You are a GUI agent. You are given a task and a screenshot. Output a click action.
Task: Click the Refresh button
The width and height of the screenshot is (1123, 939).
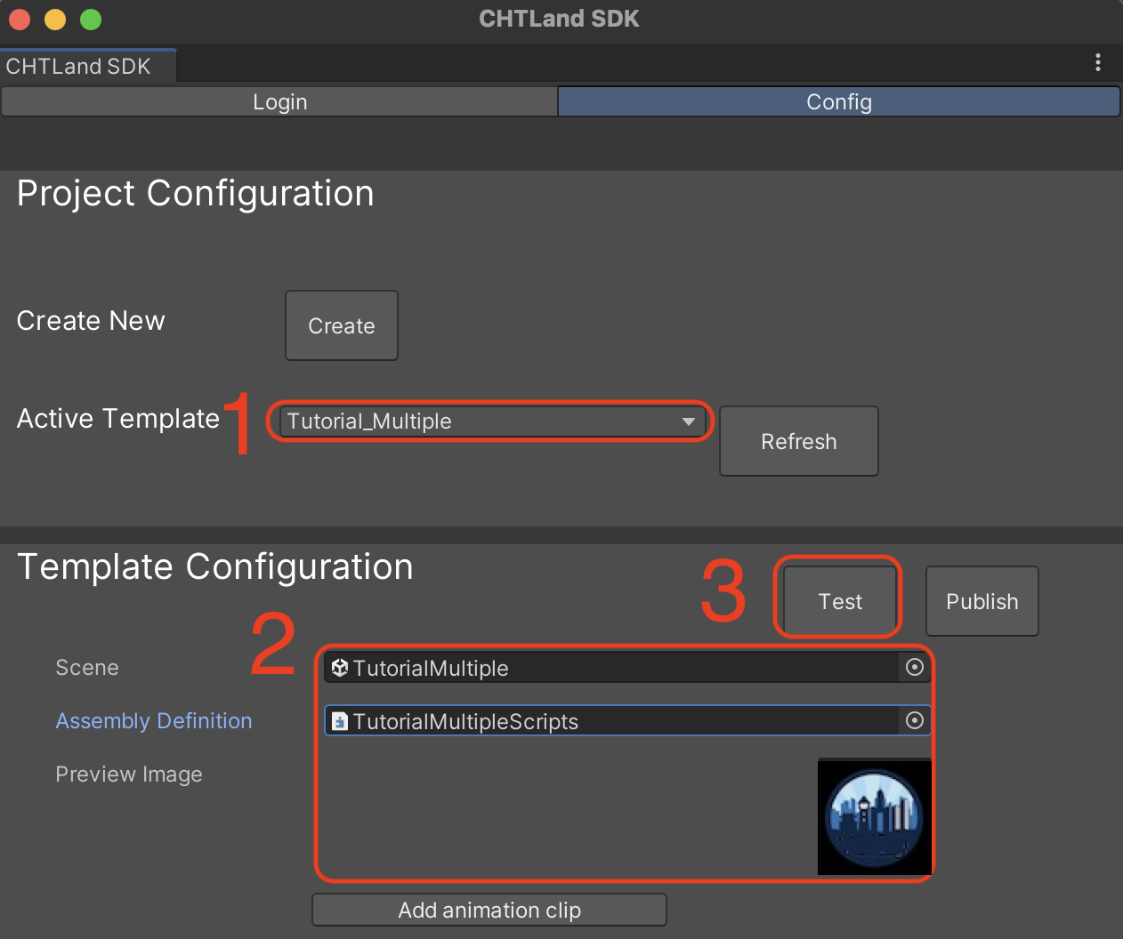tap(799, 441)
